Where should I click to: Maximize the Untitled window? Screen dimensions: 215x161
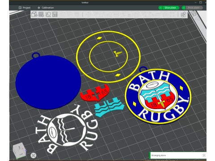[201, 2]
